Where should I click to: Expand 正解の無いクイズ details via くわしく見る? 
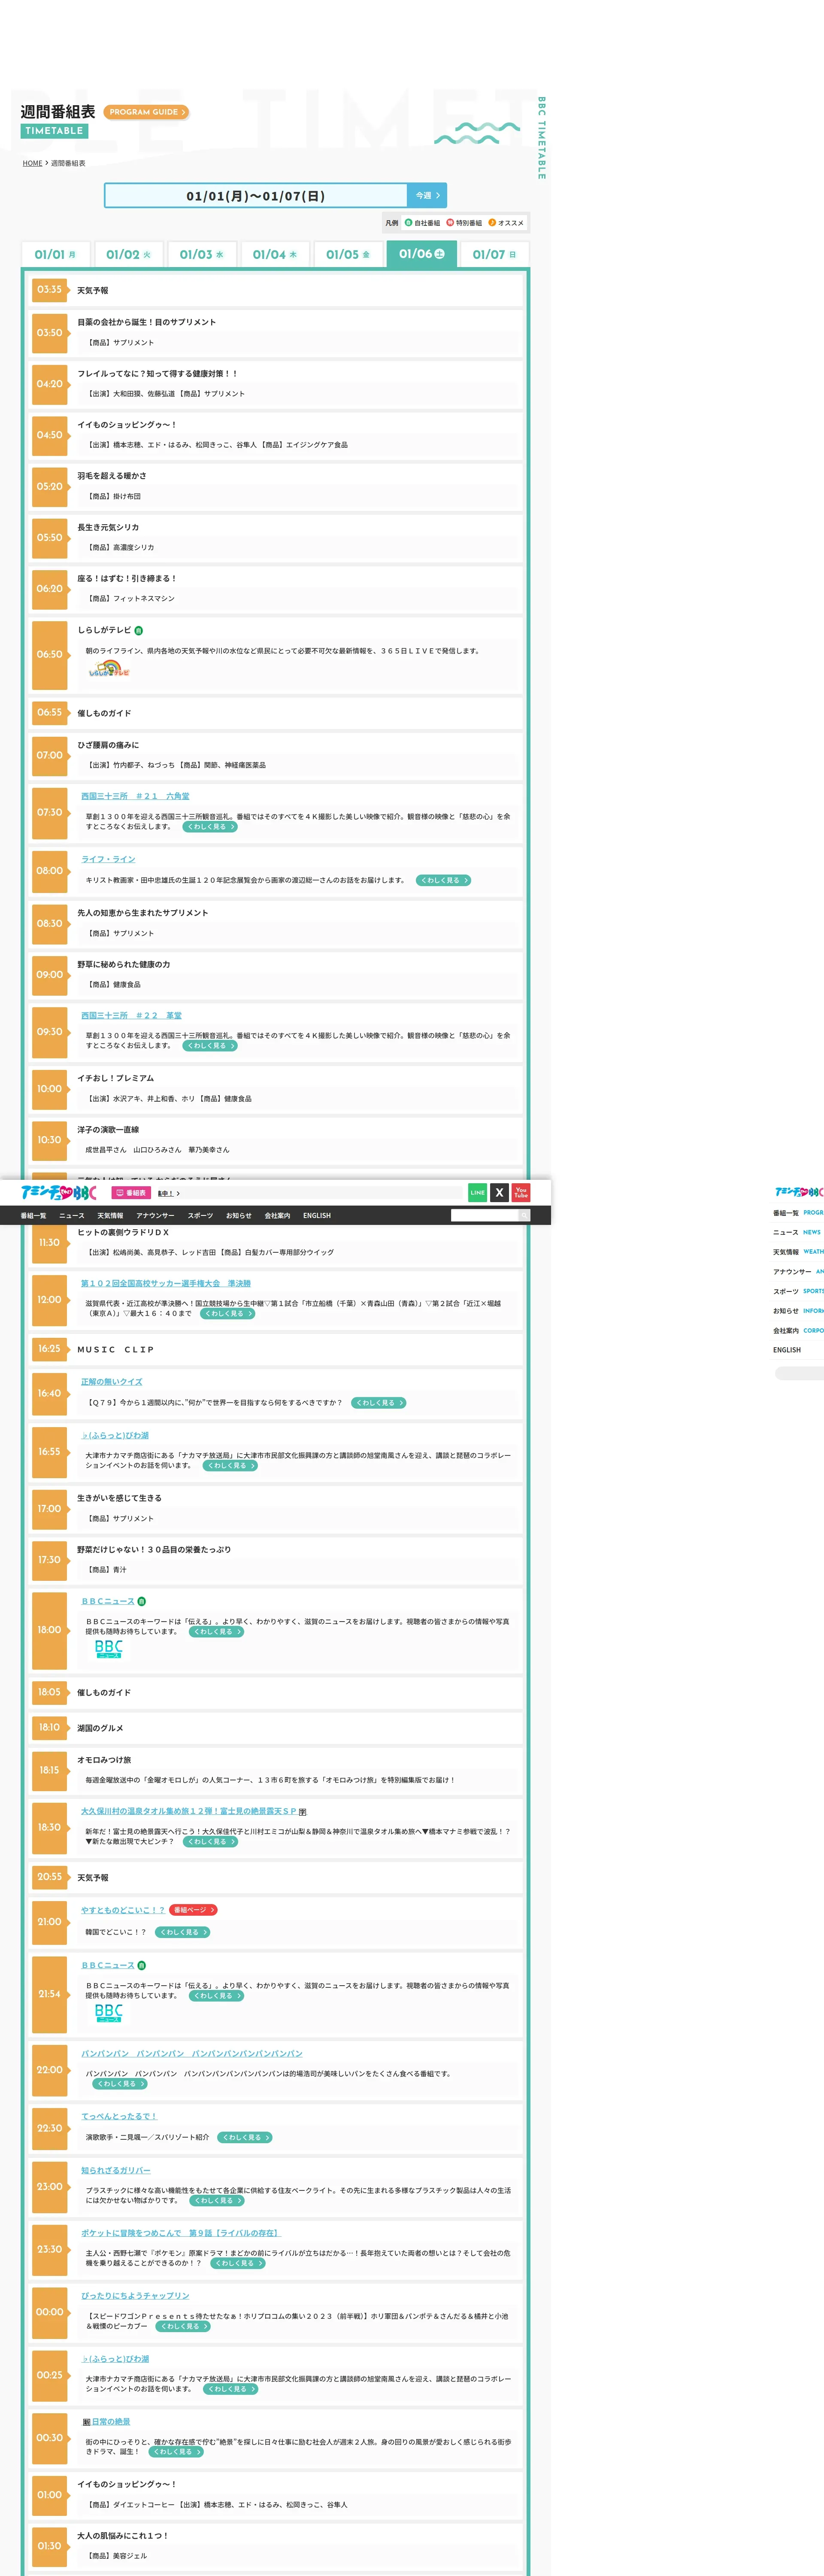click(379, 1403)
